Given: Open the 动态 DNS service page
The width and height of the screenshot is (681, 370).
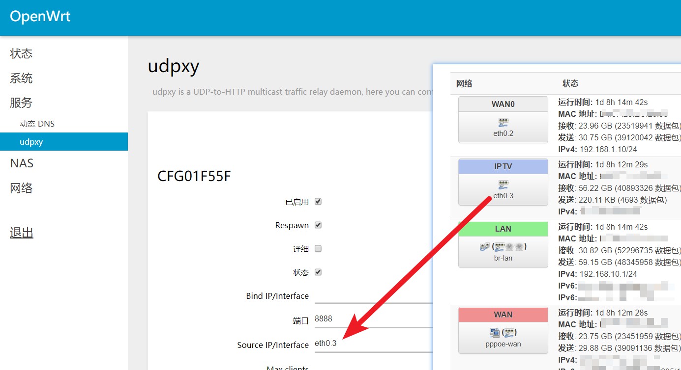Looking at the screenshot, I should tap(37, 124).
